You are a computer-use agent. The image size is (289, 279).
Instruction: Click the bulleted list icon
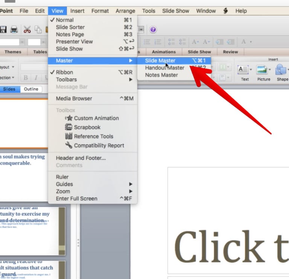tap(147, 42)
